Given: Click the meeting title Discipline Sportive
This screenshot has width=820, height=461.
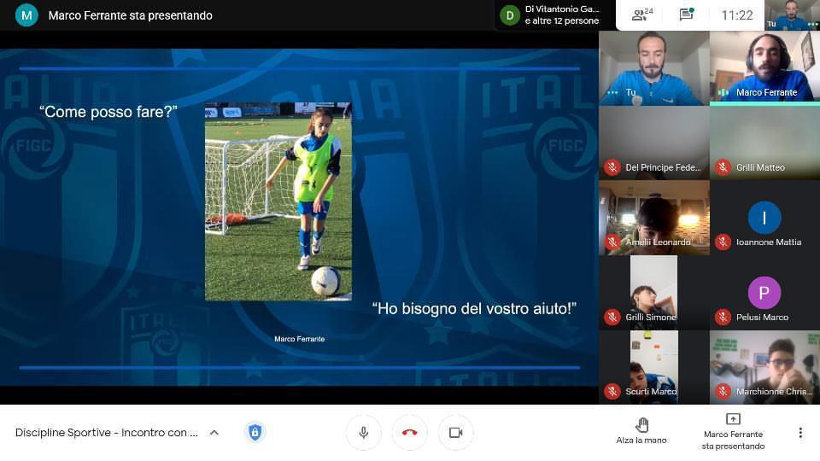Looking at the screenshot, I should 106,433.
